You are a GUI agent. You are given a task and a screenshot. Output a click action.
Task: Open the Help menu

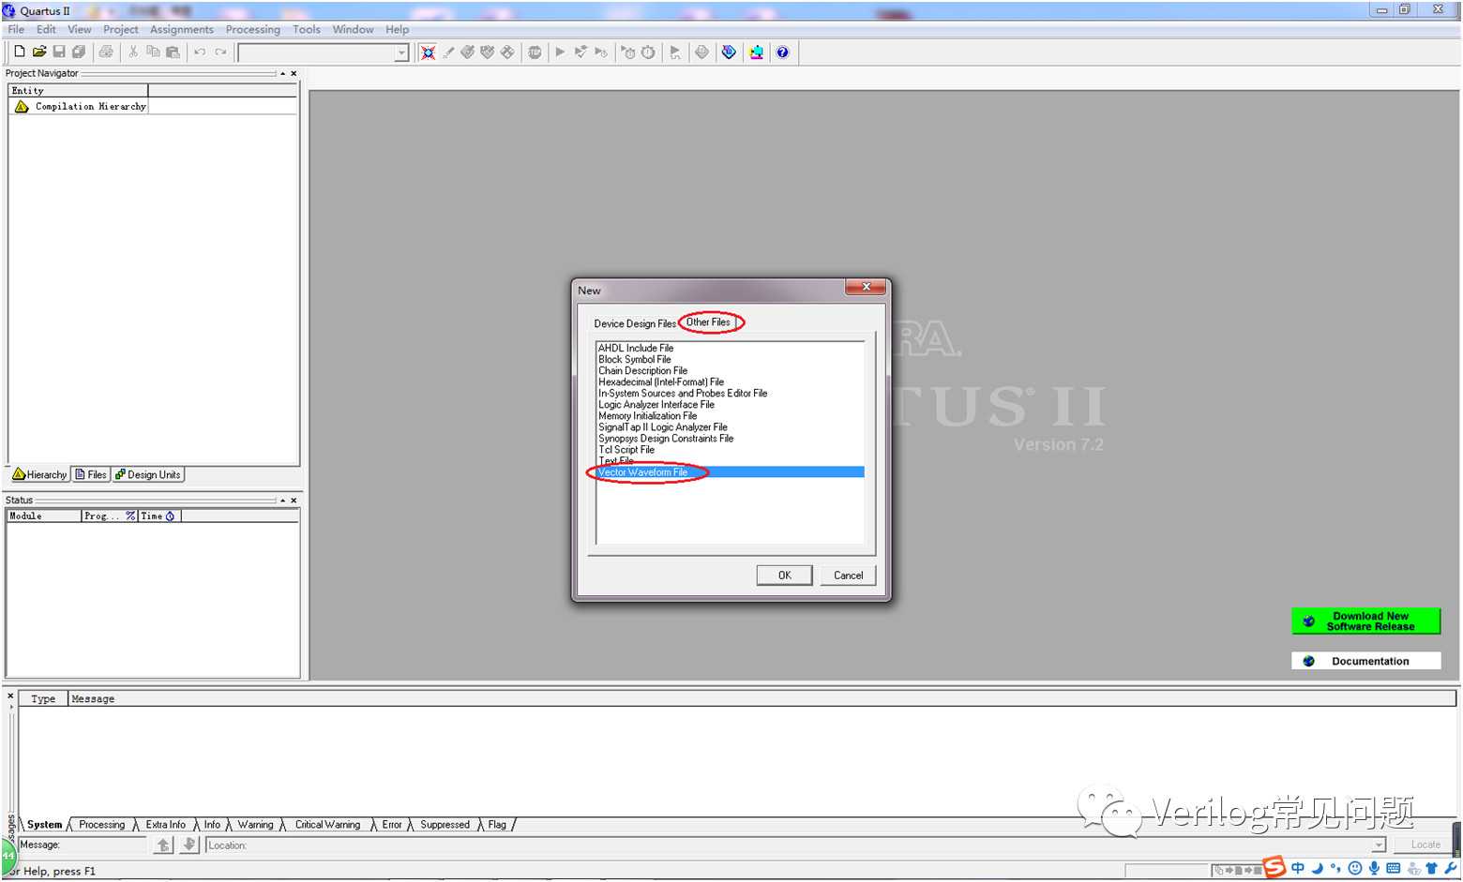[x=398, y=29]
